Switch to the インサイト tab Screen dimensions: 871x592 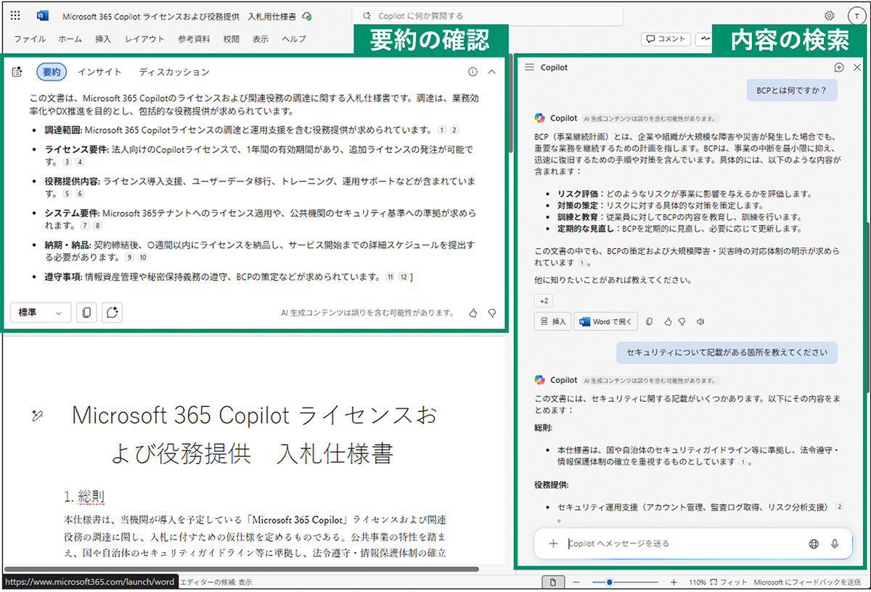click(x=100, y=72)
